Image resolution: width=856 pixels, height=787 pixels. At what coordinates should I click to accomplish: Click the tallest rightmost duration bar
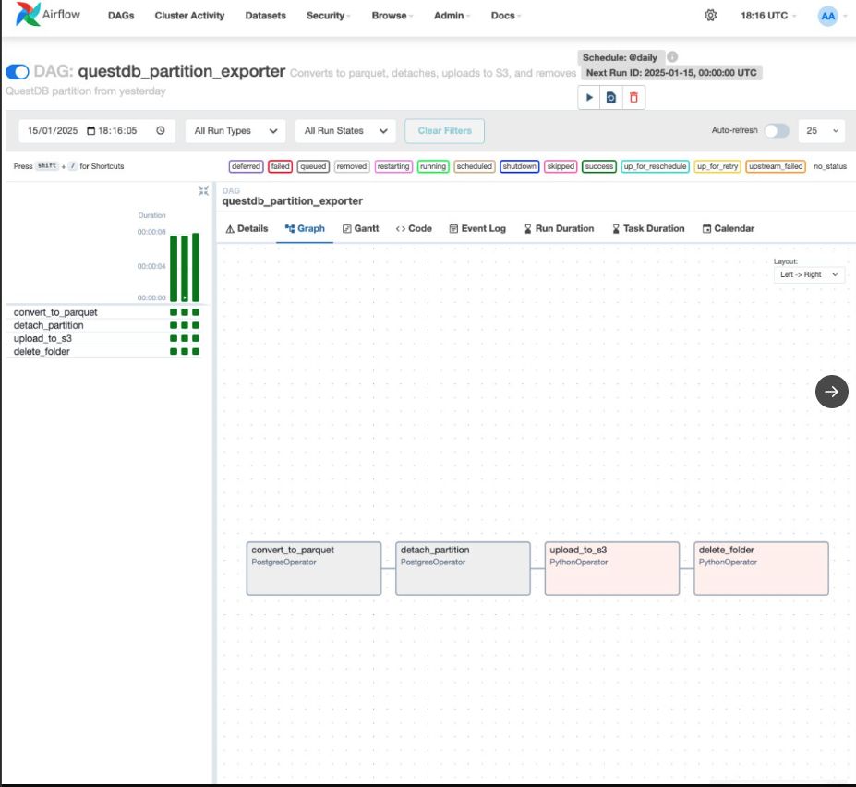point(196,267)
